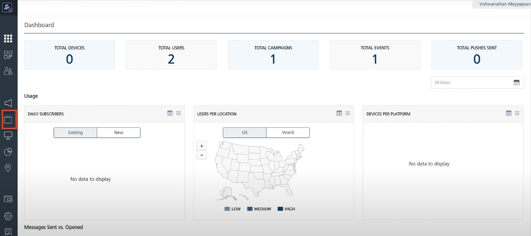Viewport: 531px width, 236px height.
Task: Open Devices Per Platform options menu
Action: [x=517, y=113]
